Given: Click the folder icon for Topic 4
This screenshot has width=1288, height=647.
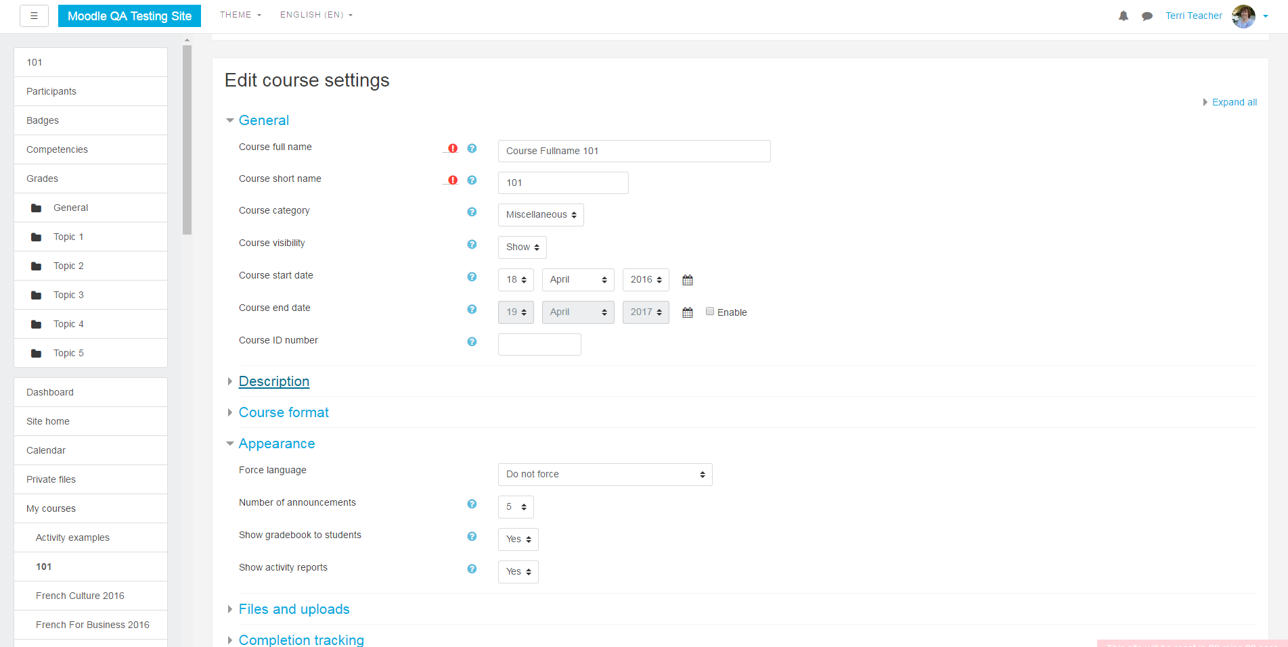Looking at the screenshot, I should tap(37, 325).
